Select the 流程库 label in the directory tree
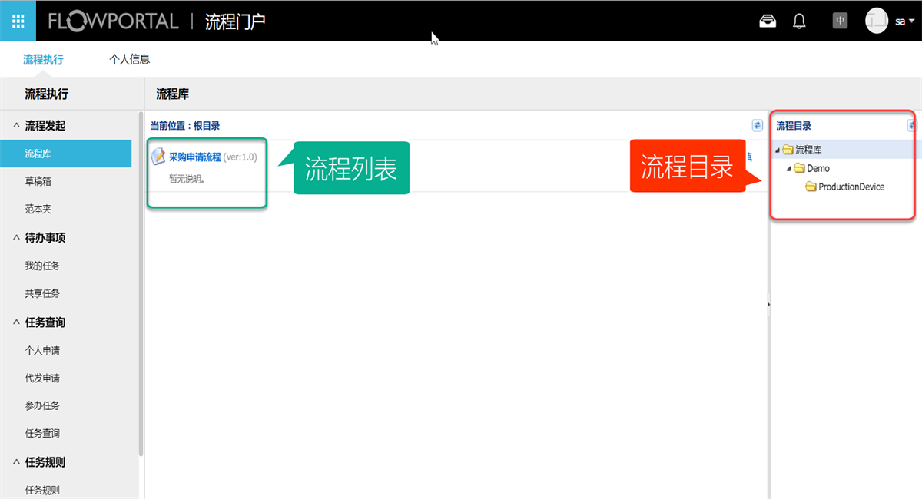 click(808, 150)
